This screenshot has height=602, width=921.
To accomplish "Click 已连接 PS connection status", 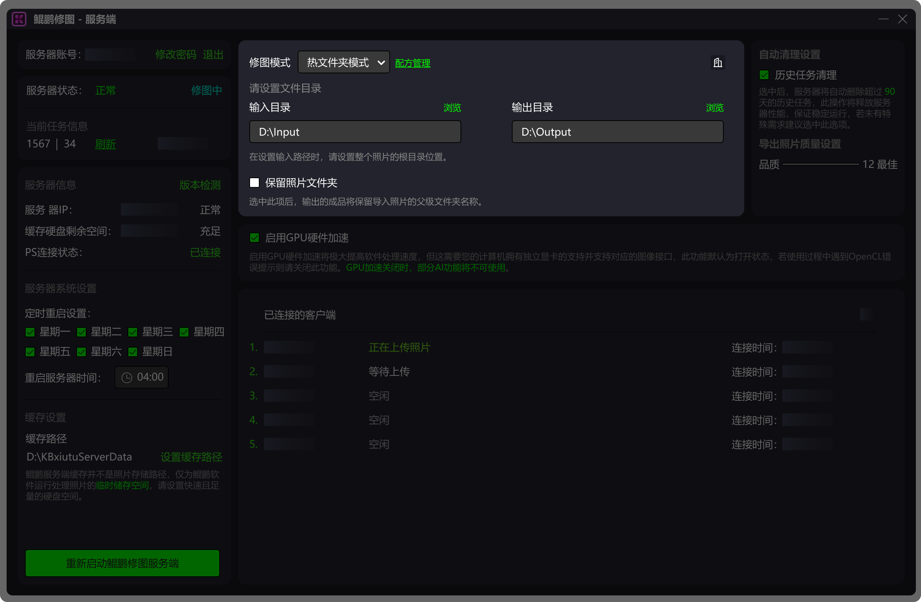I will click(x=205, y=253).
